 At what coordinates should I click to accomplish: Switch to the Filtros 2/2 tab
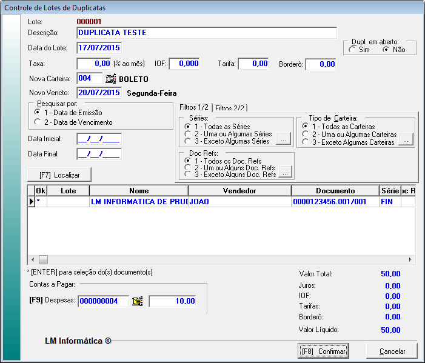230,108
